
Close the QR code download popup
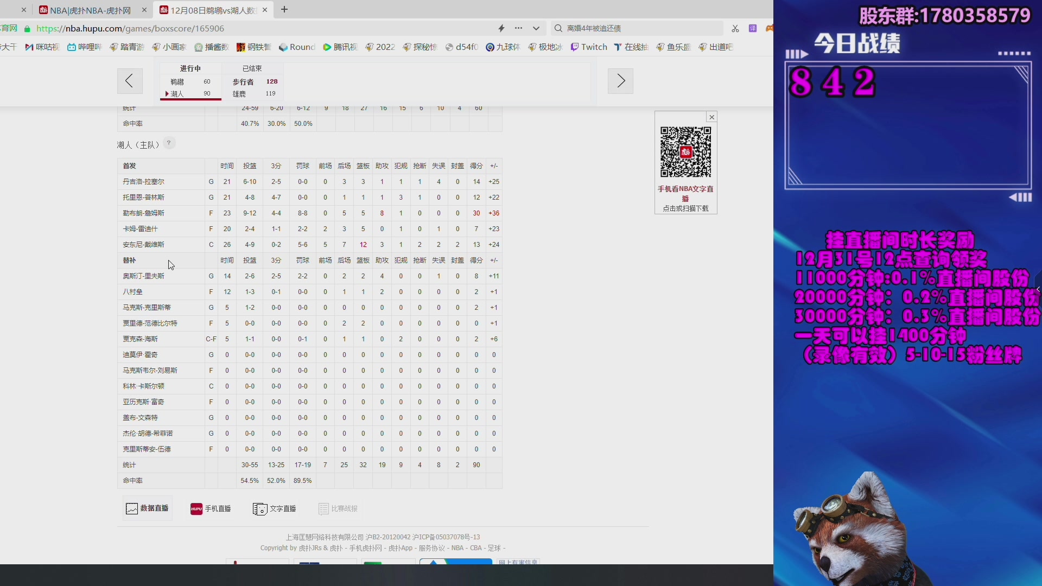712,117
